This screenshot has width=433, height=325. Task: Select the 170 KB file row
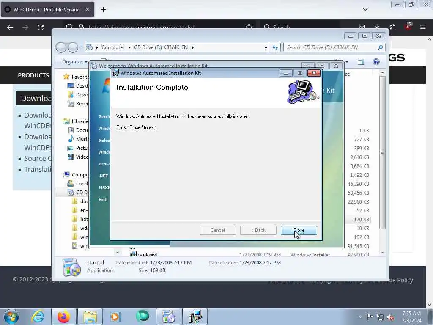(x=357, y=220)
